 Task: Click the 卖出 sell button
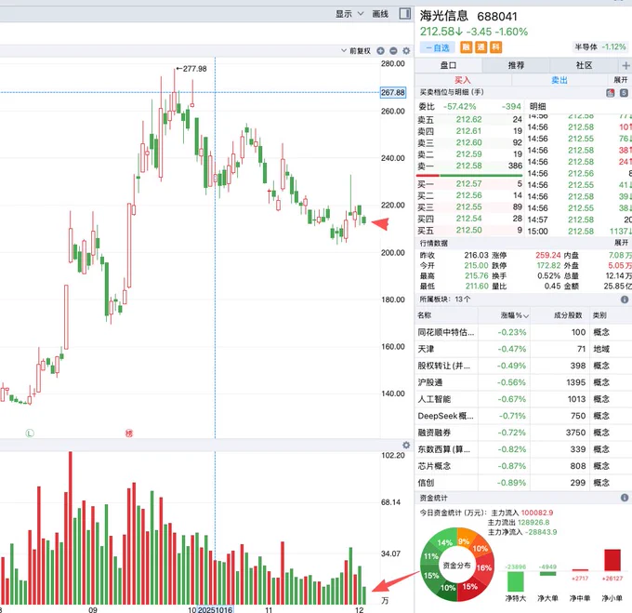click(560, 80)
